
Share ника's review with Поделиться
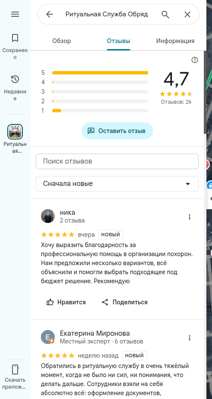(x=125, y=302)
